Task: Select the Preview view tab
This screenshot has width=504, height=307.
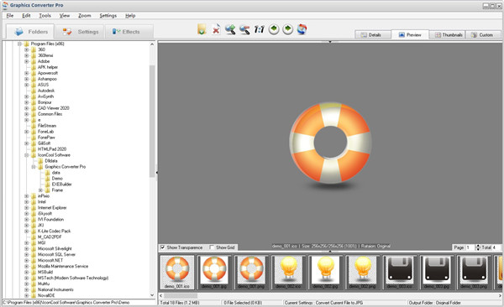Action: pos(410,34)
